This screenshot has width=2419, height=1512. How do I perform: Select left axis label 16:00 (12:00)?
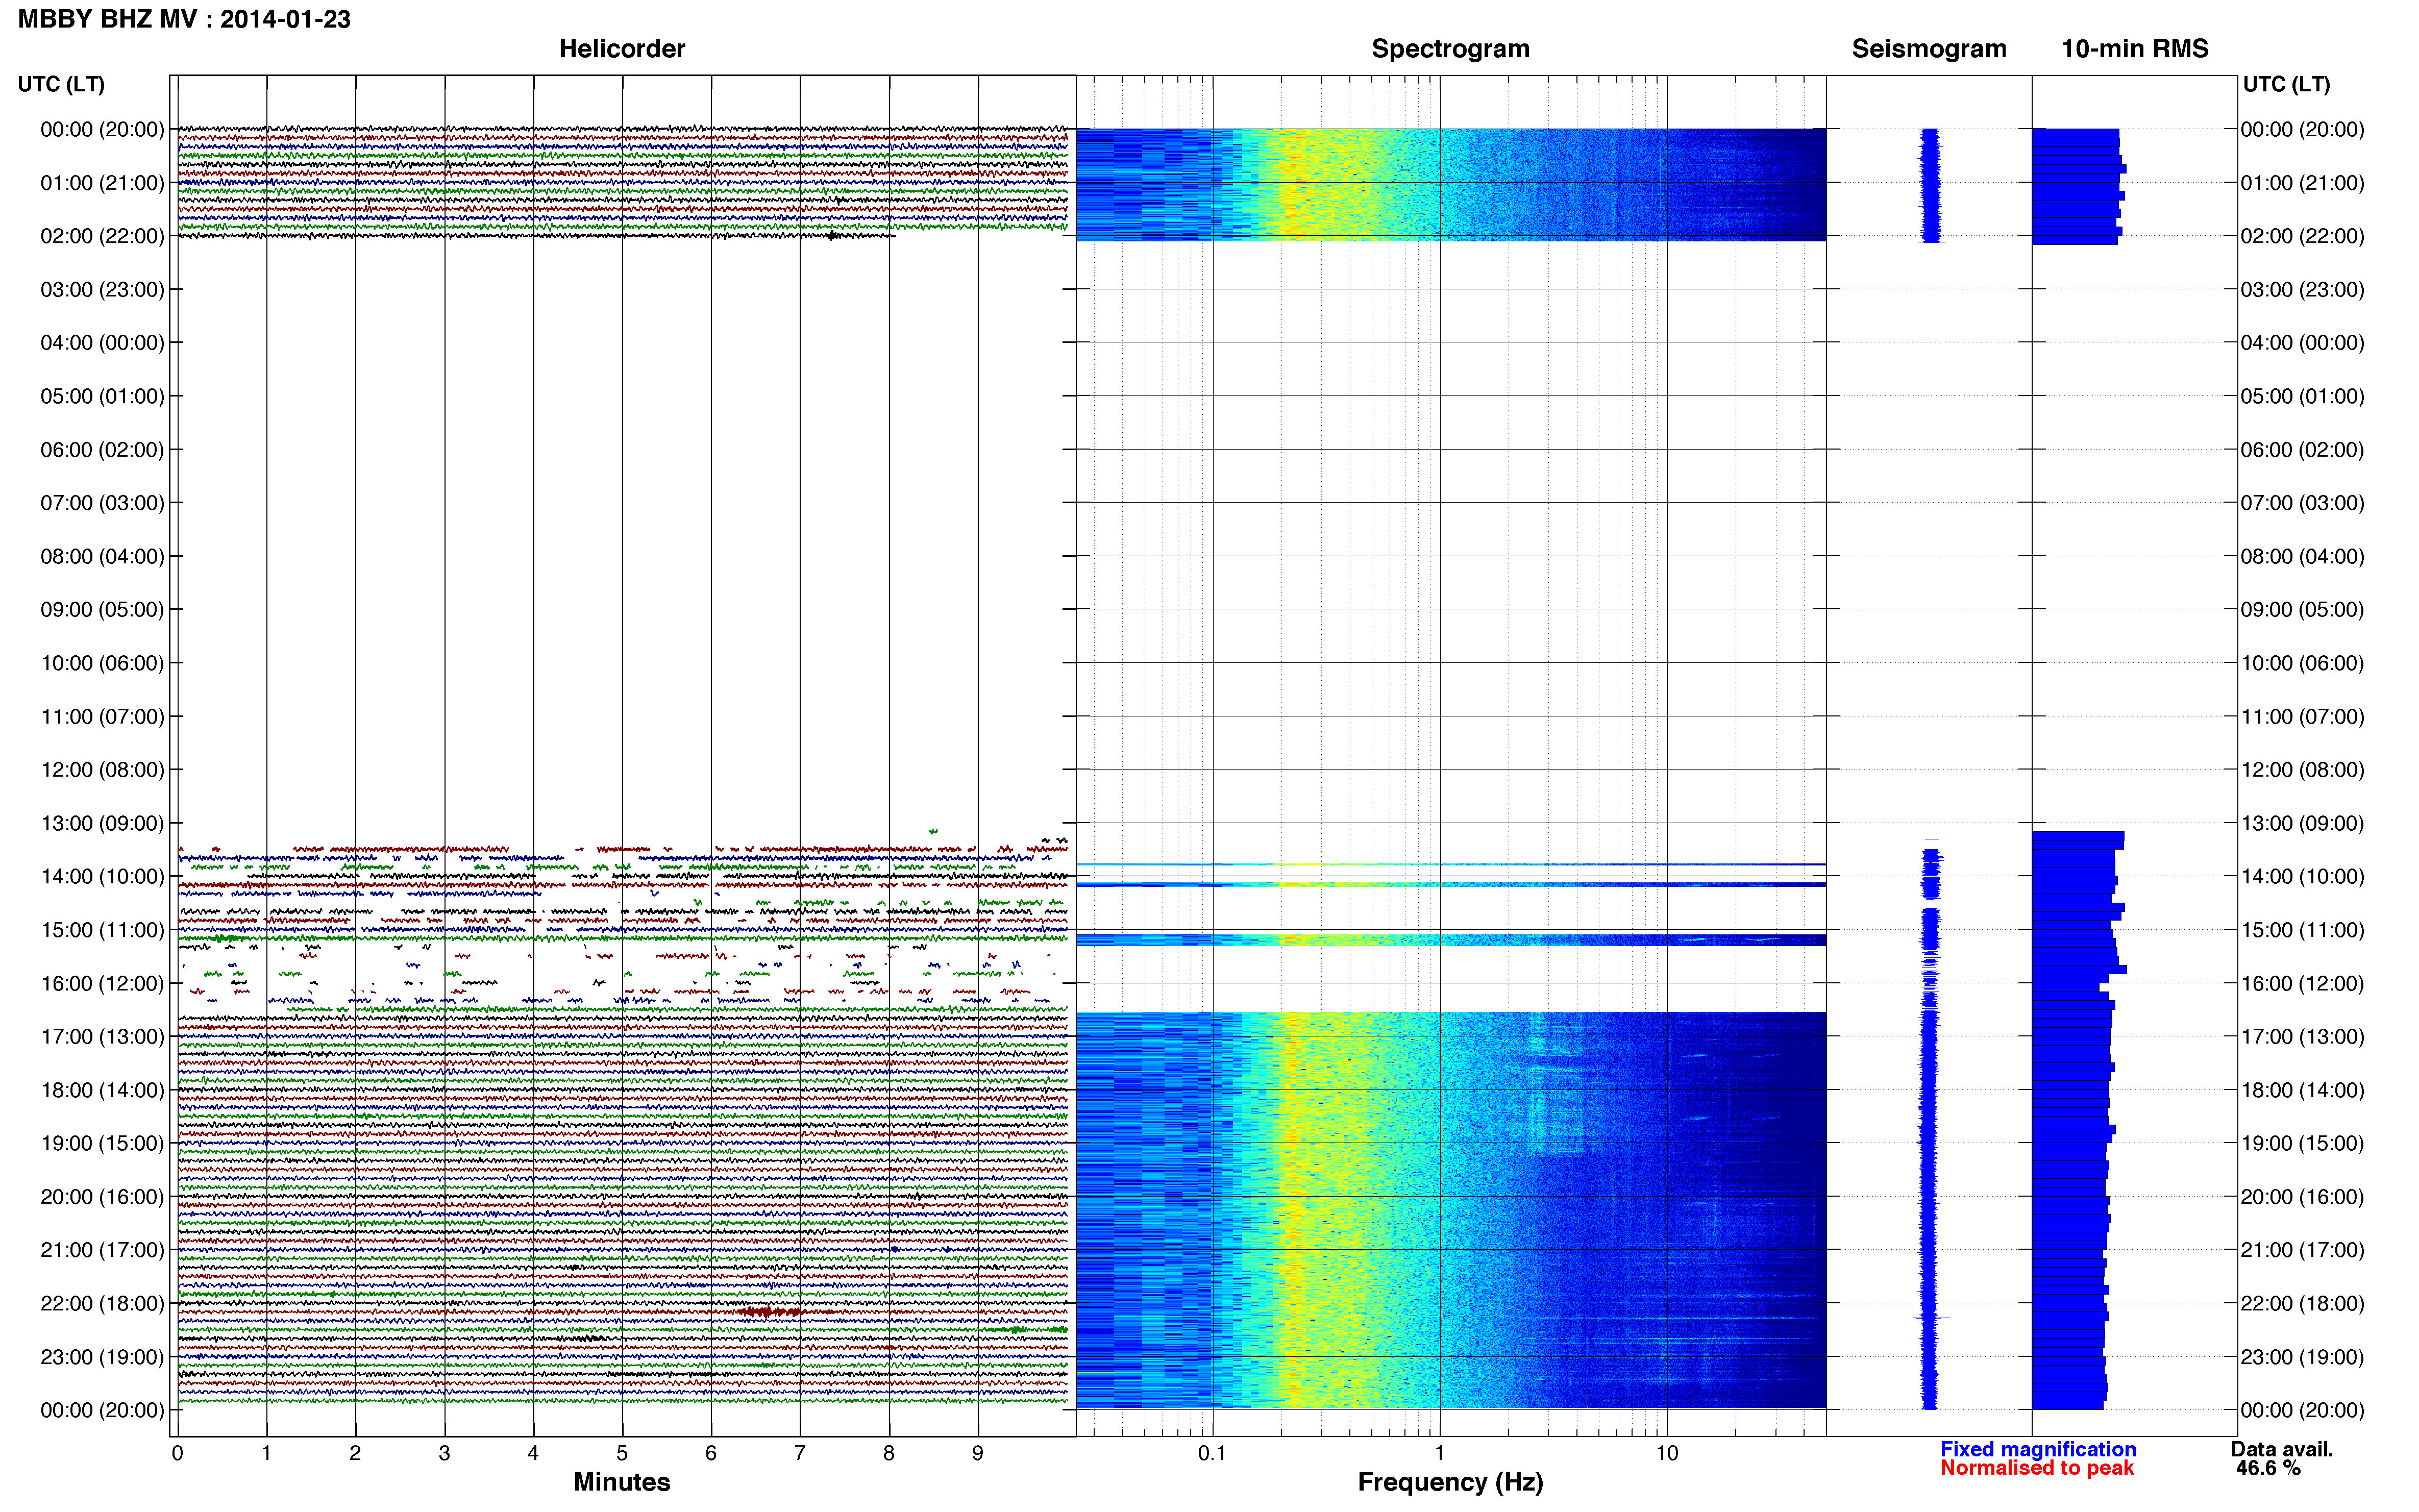[x=102, y=983]
